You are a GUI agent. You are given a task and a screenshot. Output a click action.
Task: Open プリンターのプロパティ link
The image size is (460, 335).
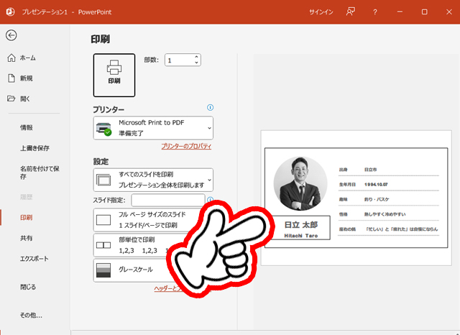click(x=186, y=147)
